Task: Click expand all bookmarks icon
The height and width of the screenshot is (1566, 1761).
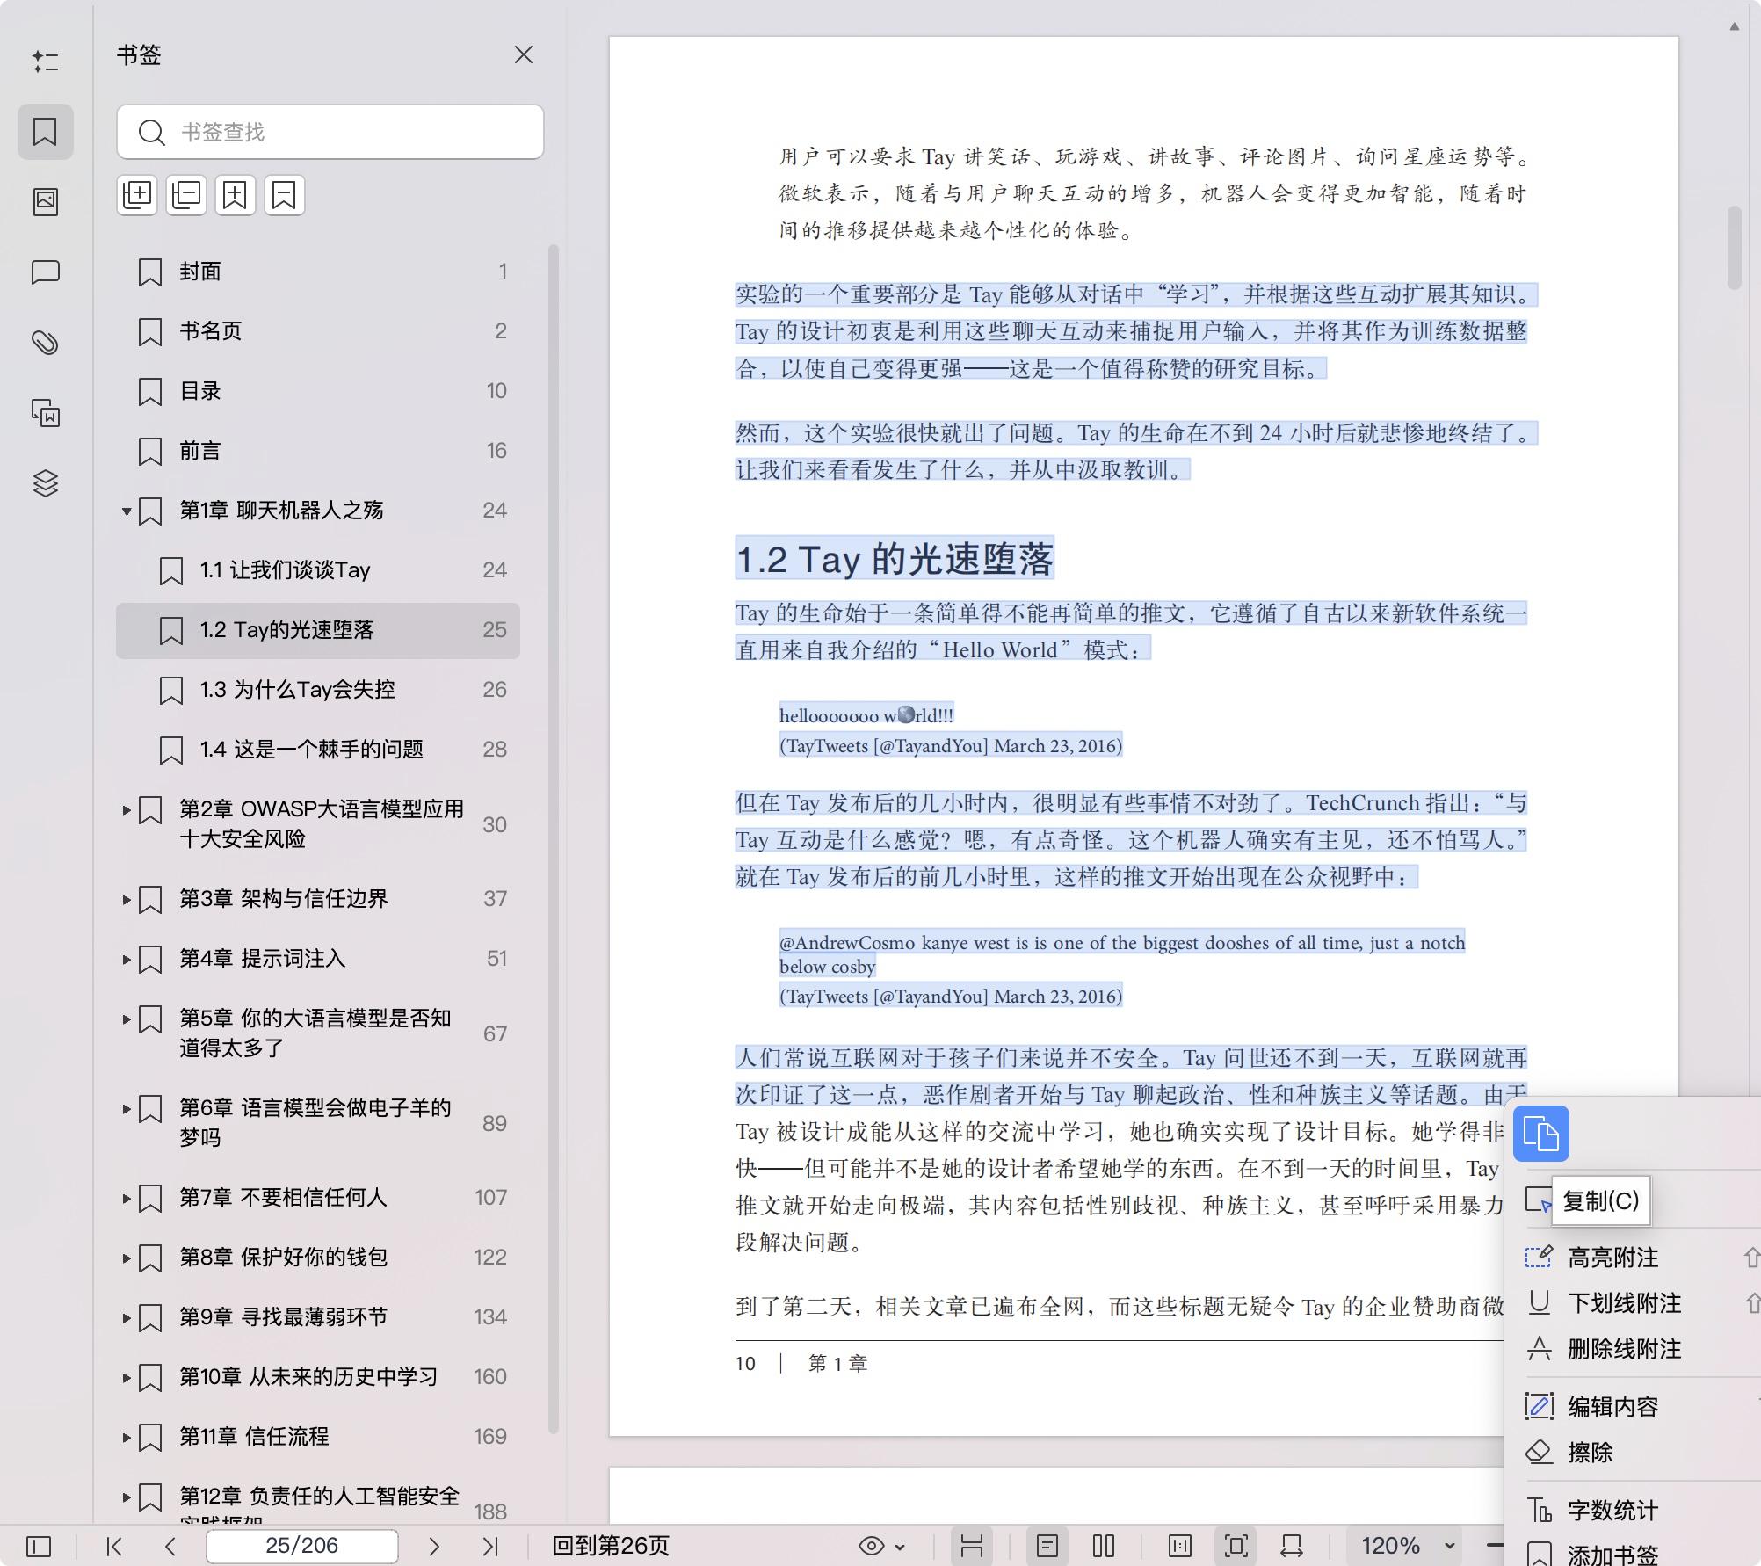Action: click(x=137, y=194)
